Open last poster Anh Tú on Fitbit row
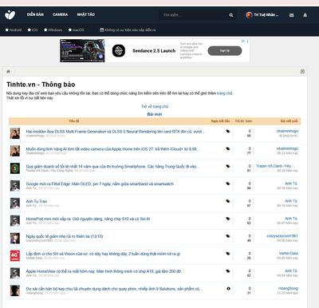Viewport: 319px width, 308px height. coord(291,184)
